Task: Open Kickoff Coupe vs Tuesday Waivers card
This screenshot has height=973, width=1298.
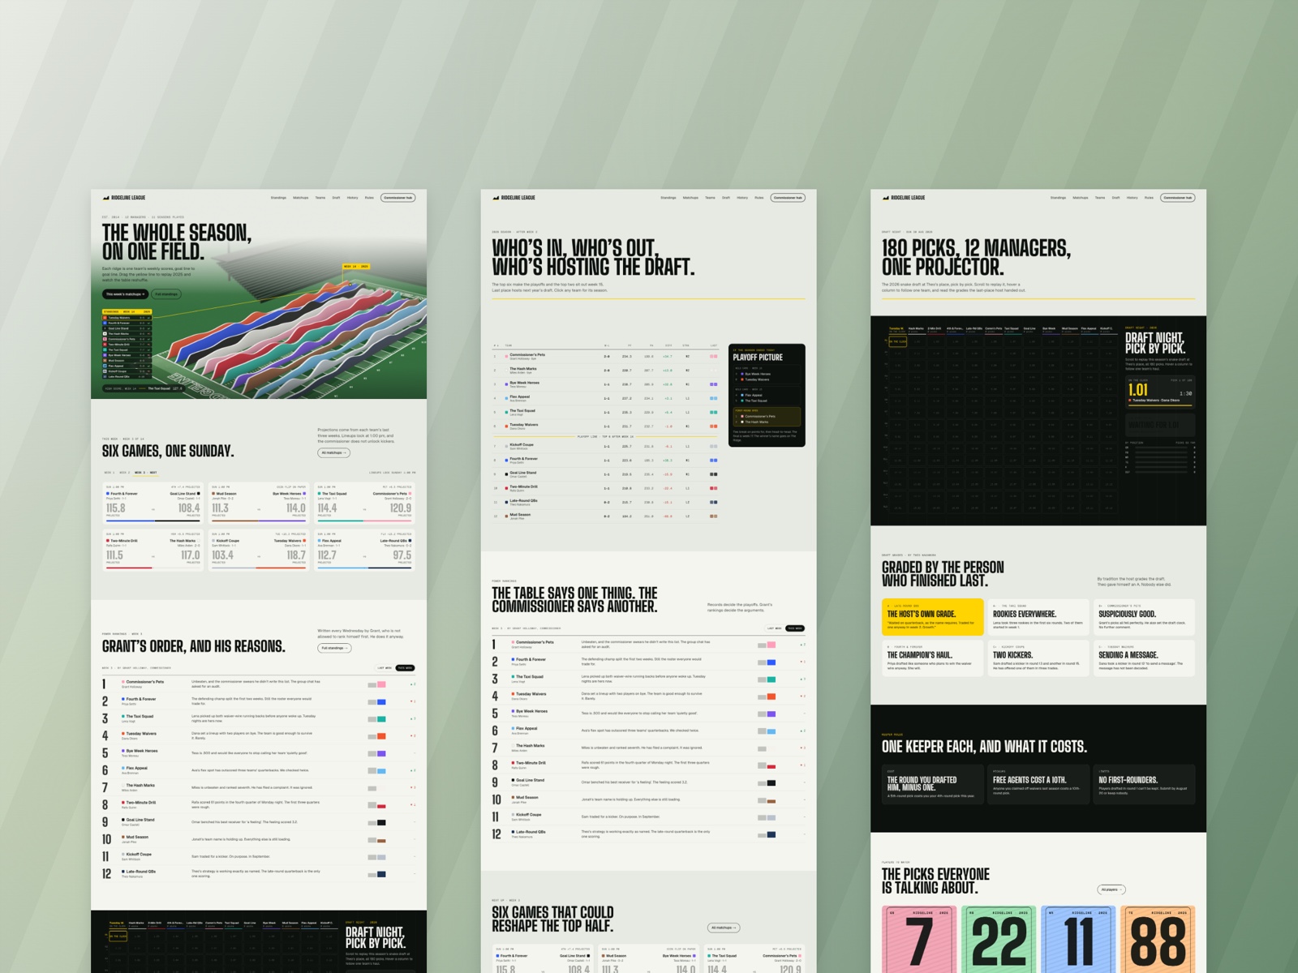Action: click(259, 550)
